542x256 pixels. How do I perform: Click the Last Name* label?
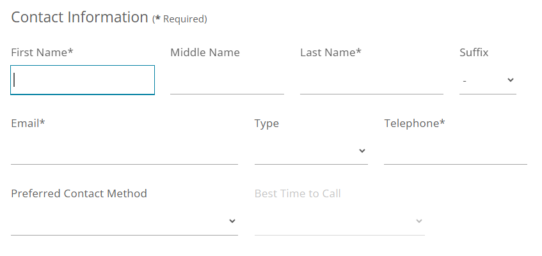pyautogui.click(x=331, y=52)
